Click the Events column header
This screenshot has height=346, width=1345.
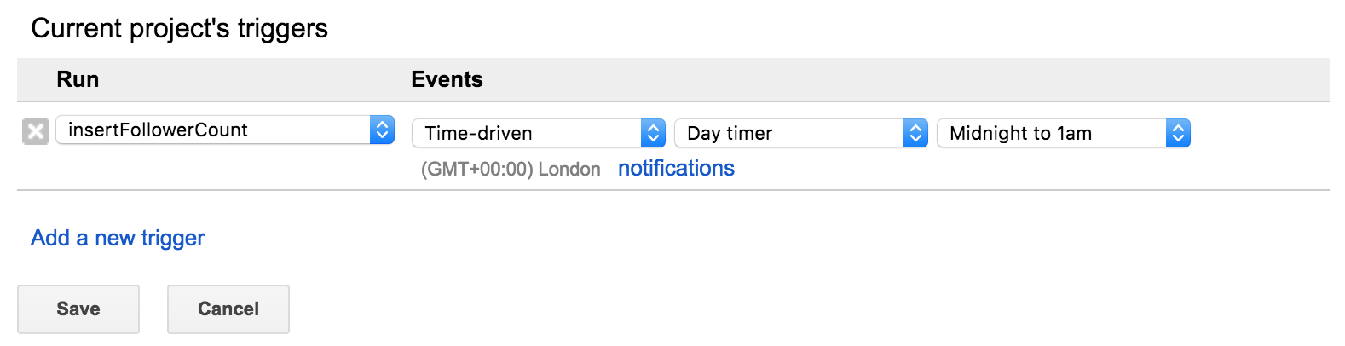[x=447, y=79]
